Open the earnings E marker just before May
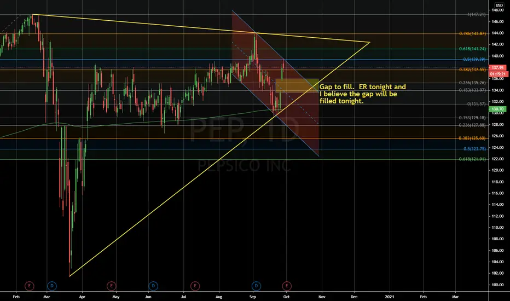Viewport: 510px width, 301px height. 111,286
